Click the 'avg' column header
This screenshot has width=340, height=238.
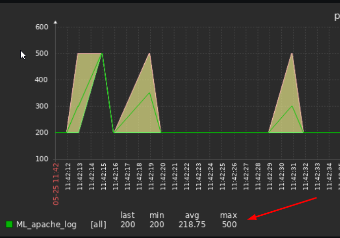tap(192, 216)
